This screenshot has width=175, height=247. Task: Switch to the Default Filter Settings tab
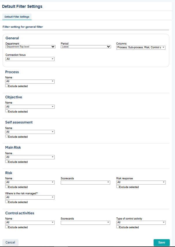coord(17,17)
